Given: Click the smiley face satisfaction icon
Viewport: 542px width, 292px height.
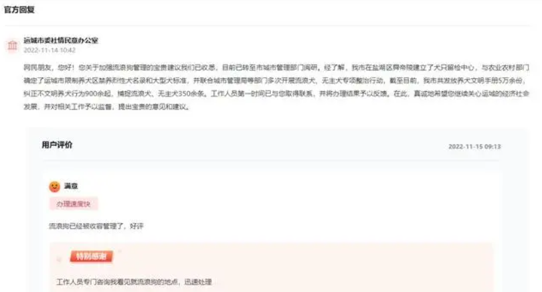Looking at the screenshot, I should [54, 186].
